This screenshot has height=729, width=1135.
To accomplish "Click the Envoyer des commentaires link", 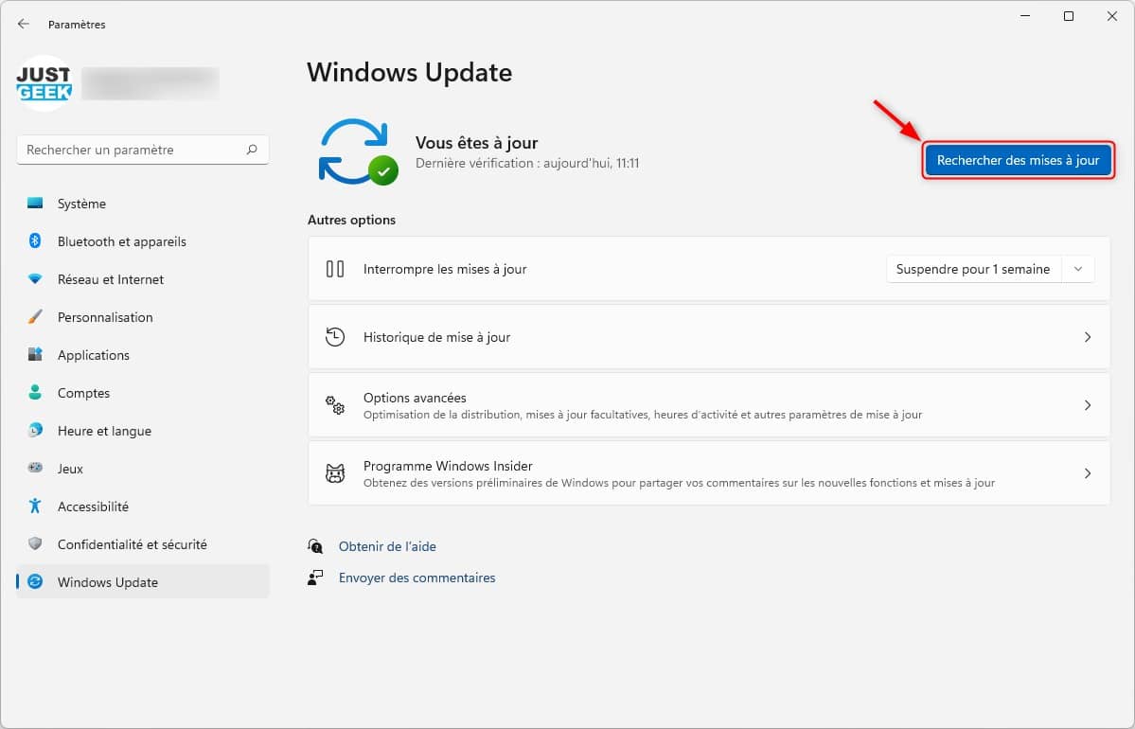I will tap(417, 577).
